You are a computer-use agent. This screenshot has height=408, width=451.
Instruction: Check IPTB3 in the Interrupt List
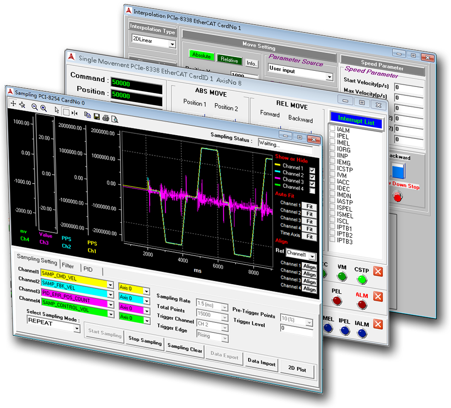[x=332, y=239]
